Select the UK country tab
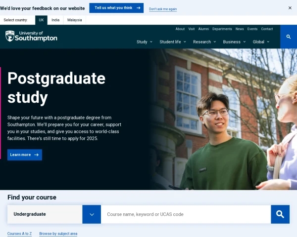Viewport: 297px width, 237px height. [41, 20]
